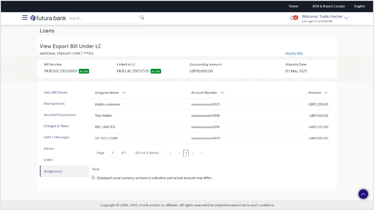Viewport: 374px width, 210px height.
Task: Go to previous page arrow
Action: 179,153
